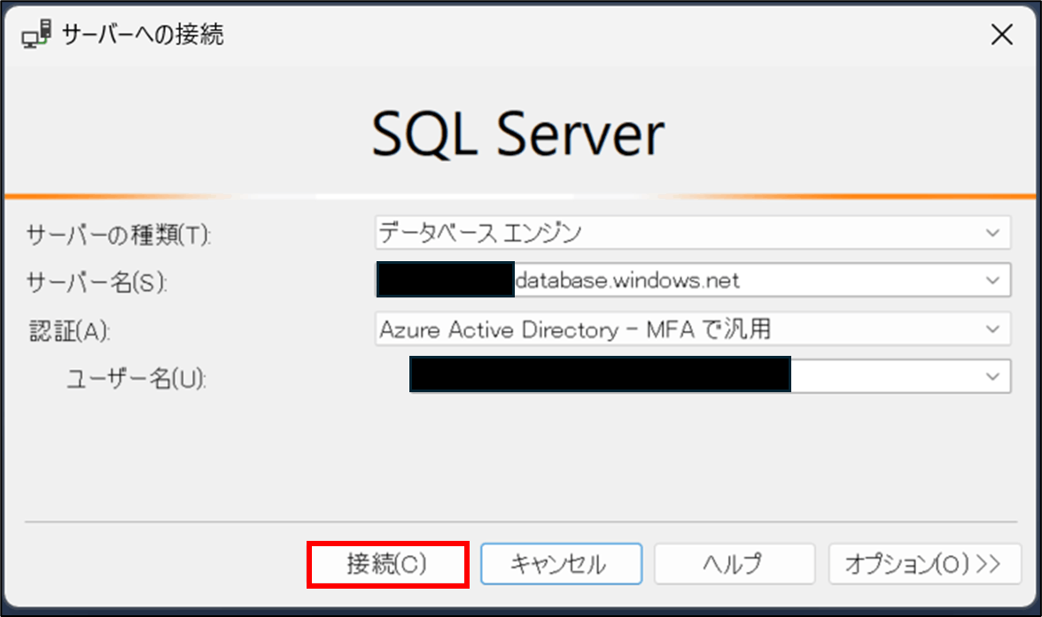
Task: Close the サーバーへの接続 dialog
Action: (x=1001, y=35)
